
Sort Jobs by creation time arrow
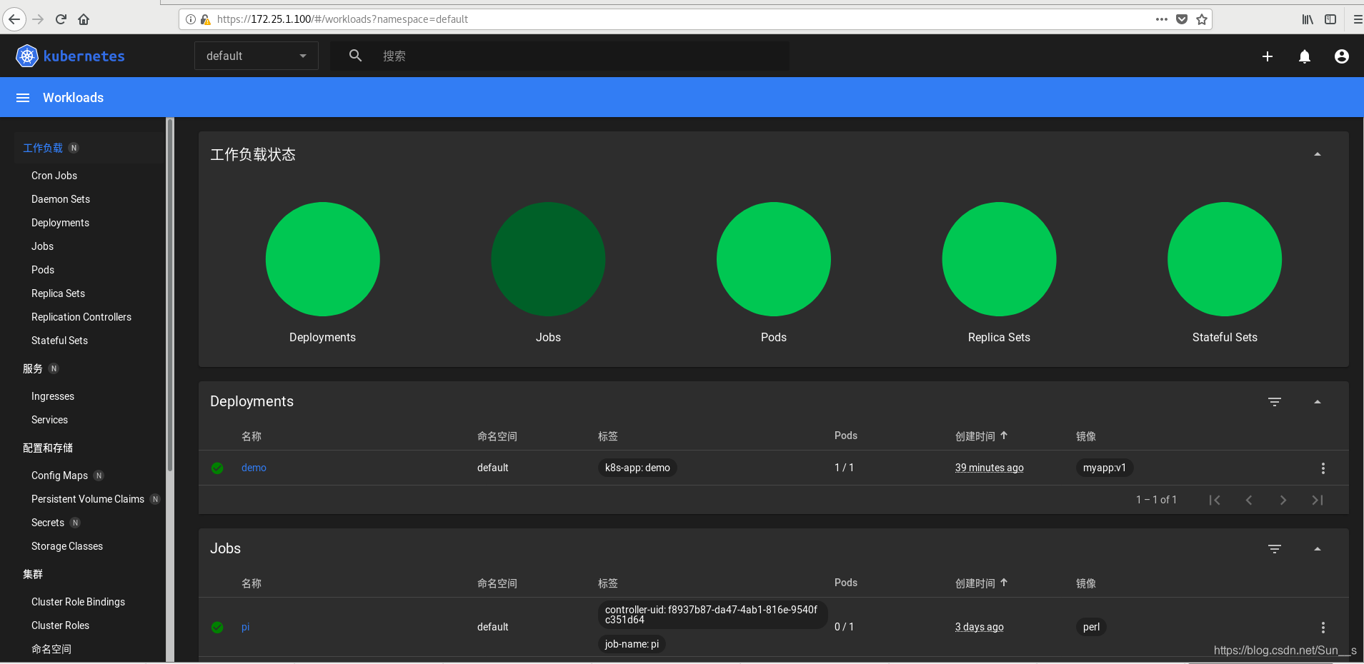pos(1004,583)
